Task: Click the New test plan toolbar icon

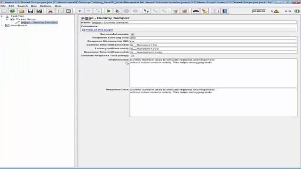Action: coord(4,11)
